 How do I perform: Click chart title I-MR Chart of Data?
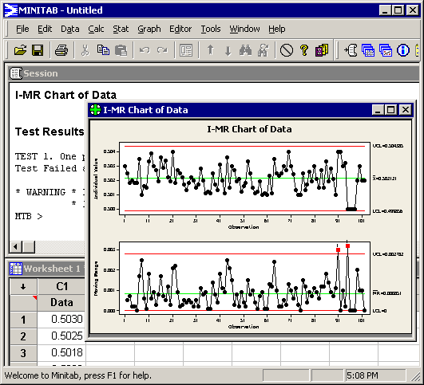249,129
